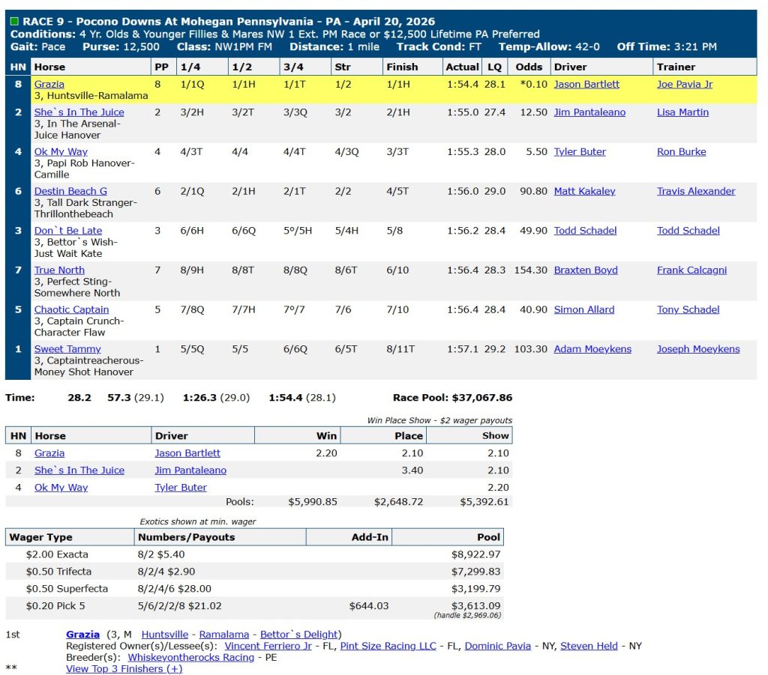768x675 pixels.
Task: Open Don`t Be Late horse link
Action: (x=68, y=231)
